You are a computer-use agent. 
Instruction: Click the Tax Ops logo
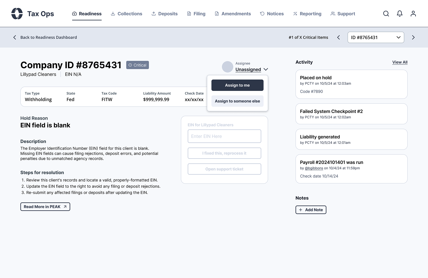17,14
